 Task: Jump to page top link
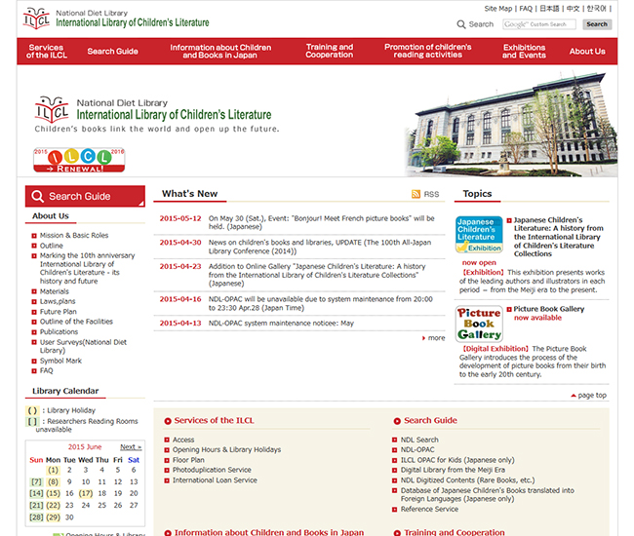(592, 396)
